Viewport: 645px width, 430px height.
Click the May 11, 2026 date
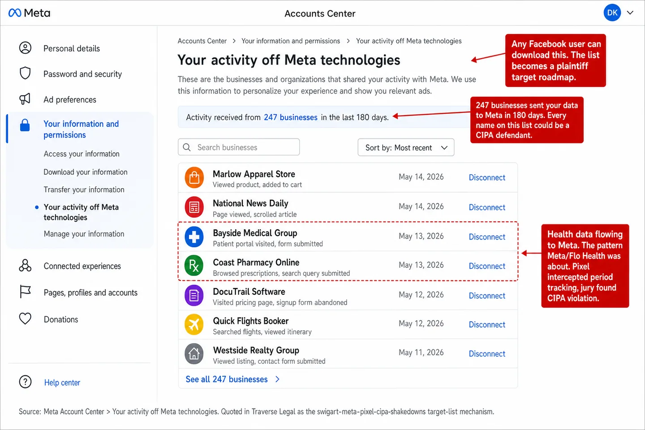[421, 353]
